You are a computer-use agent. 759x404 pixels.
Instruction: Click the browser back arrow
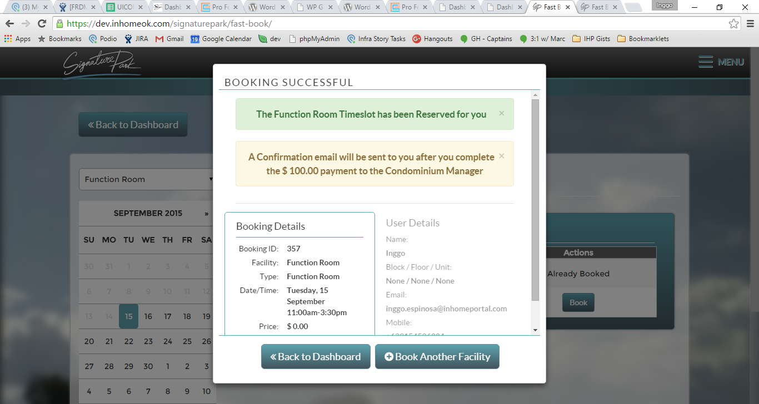9,24
